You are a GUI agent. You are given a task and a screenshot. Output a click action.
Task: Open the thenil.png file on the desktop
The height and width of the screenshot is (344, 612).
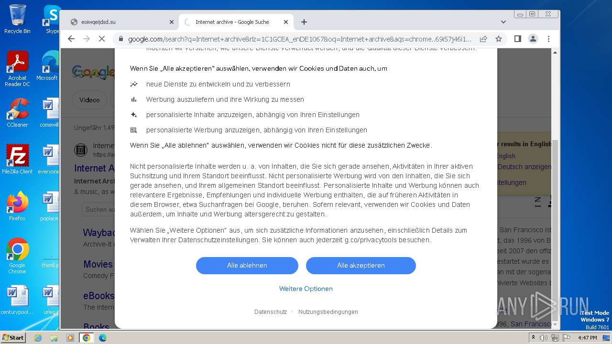tap(50, 253)
